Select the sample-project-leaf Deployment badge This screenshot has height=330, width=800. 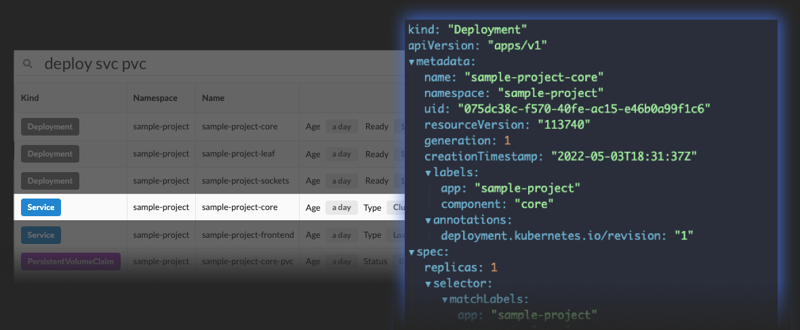point(50,154)
